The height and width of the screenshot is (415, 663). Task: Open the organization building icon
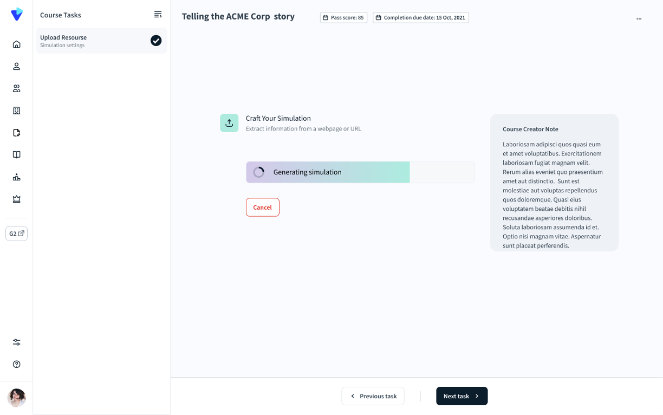[x=17, y=111]
